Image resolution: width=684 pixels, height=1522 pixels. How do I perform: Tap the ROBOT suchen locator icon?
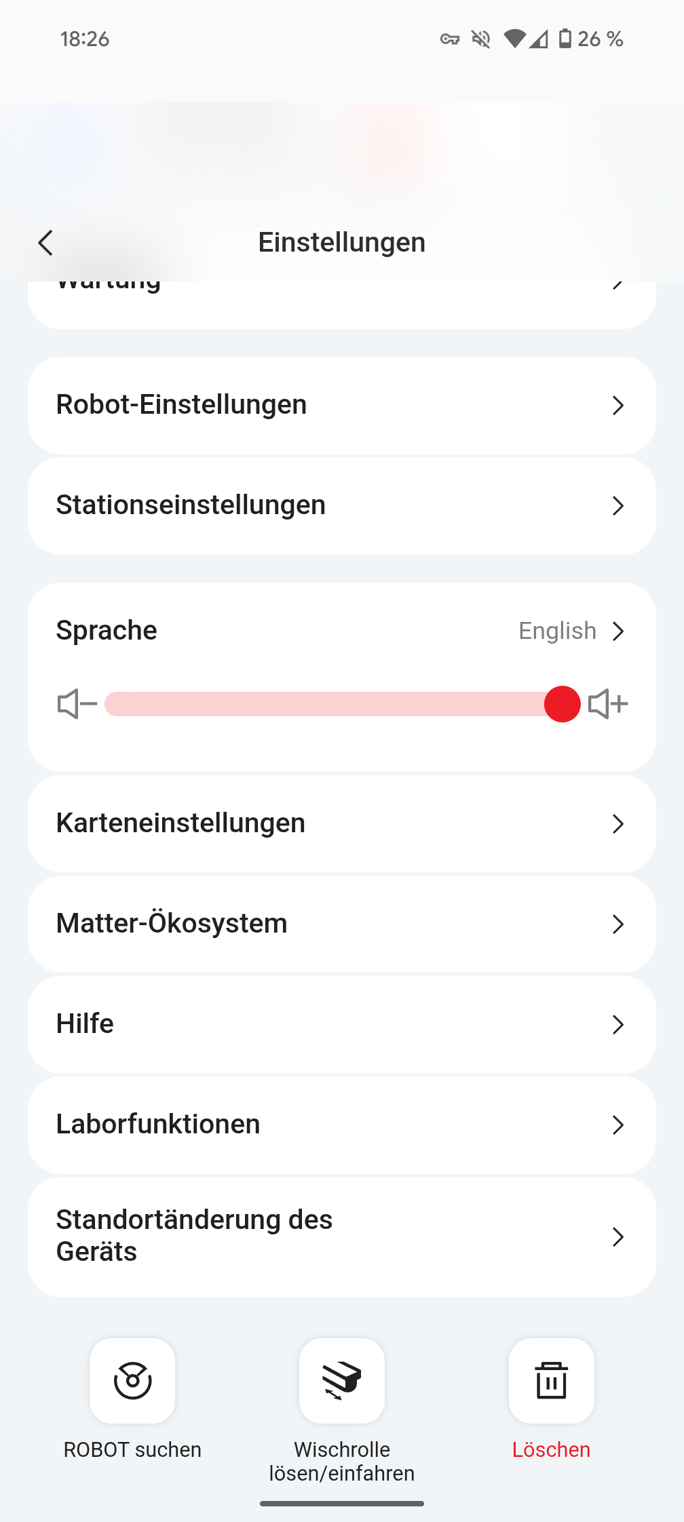[132, 1380]
